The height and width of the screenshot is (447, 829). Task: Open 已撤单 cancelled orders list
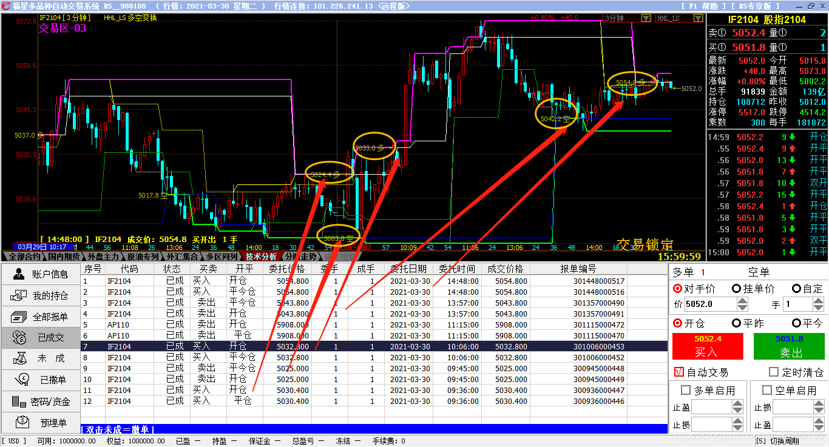click(x=41, y=380)
